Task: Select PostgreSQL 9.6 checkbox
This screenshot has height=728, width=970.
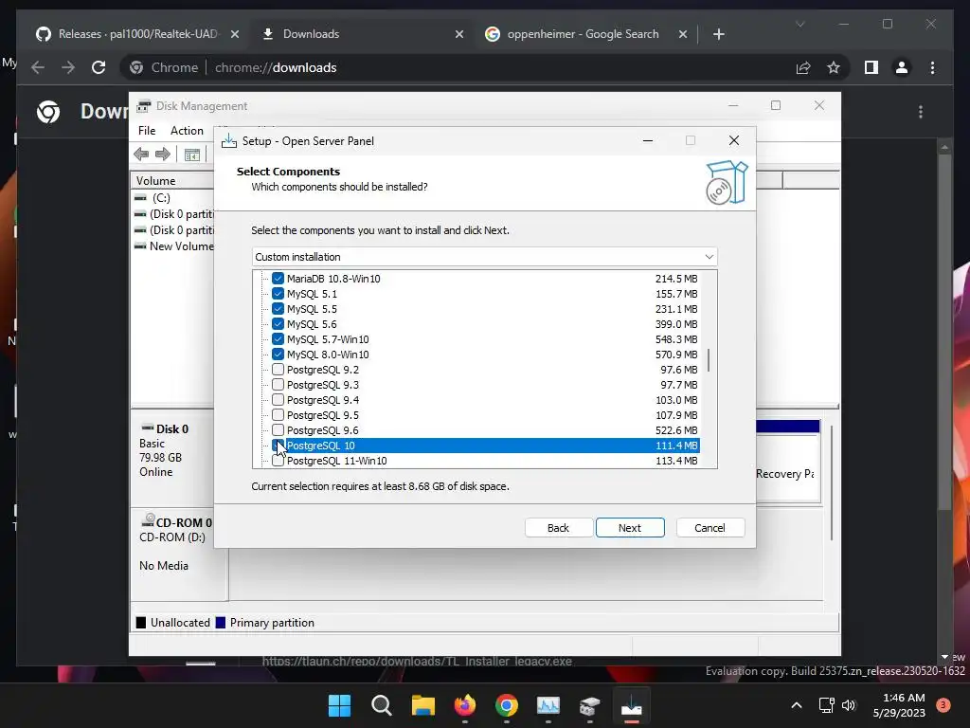Action: pos(278,430)
